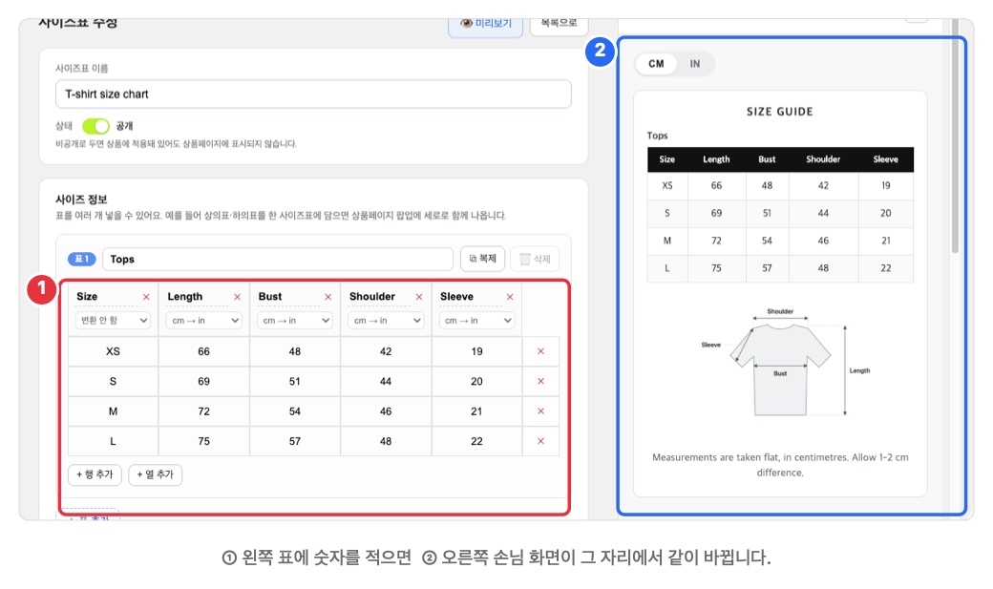This screenshot has width=993, height=589.
Task: Select the XS size cell in editor
Action: pos(113,351)
